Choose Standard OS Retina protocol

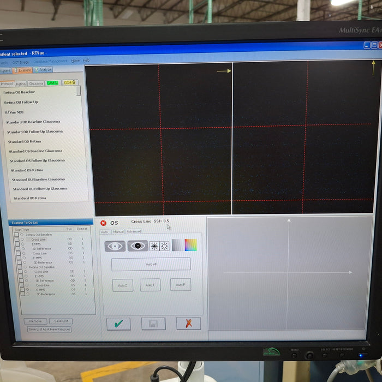(27, 170)
